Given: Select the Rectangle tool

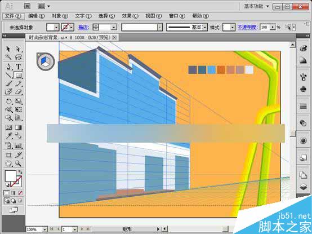Looking at the screenshot, I should [19, 75].
